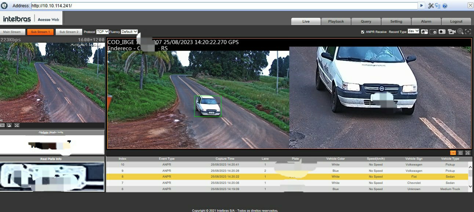The width and height of the screenshot is (474, 212).
Task: Click the ANPR table scrollbar down arrow
Action: [471, 187]
